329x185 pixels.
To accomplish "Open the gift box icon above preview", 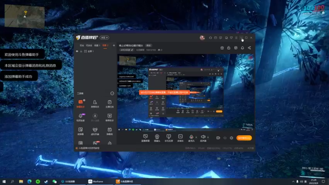I will (222, 48).
